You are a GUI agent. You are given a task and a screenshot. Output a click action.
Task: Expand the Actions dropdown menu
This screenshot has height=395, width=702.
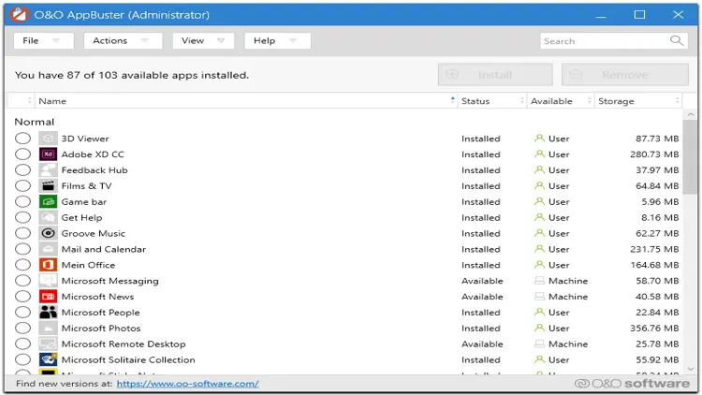pos(121,41)
